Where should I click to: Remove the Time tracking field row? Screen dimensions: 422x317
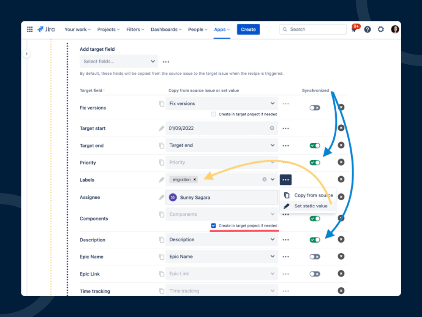click(x=341, y=291)
